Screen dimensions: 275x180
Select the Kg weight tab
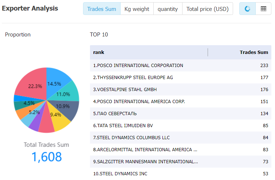(137, 9)
